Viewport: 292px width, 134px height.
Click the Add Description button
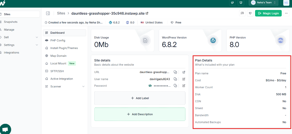[140, 114]
